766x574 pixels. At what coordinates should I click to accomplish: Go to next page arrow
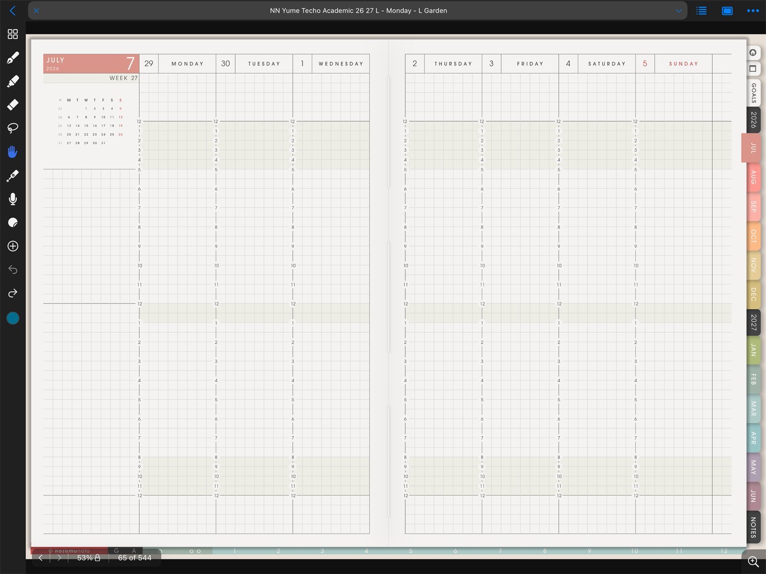tap(59, 558)
